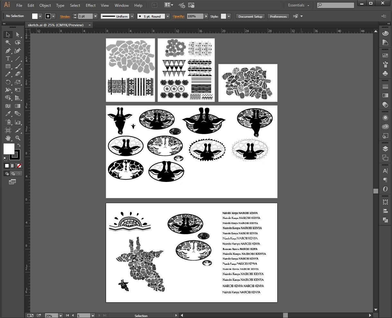The image size is (392, 318).
Task: Set paint mode to None
Action: (19, 166)
